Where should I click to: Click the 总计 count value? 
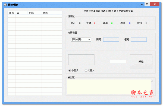coord(80,23)
